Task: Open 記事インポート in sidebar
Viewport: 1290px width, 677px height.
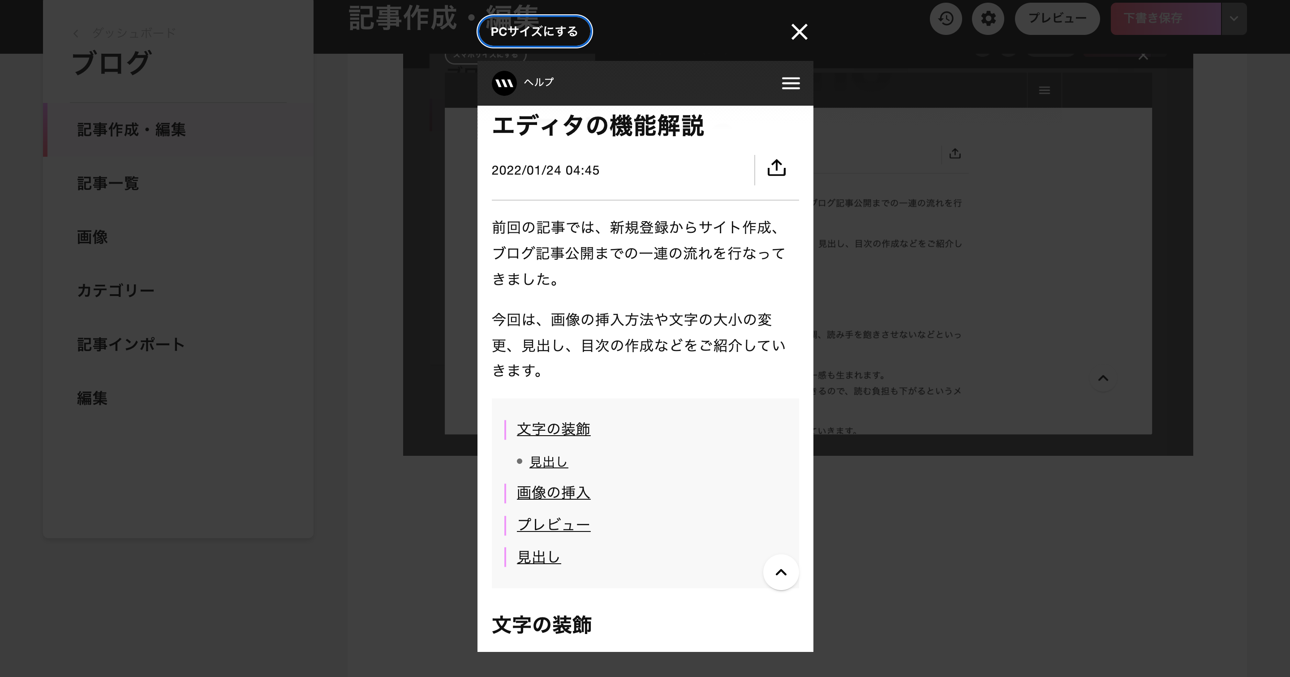Action: coord(178,344)
